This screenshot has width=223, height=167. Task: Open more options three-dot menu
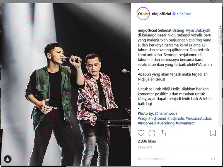click(x=213, y=159)
